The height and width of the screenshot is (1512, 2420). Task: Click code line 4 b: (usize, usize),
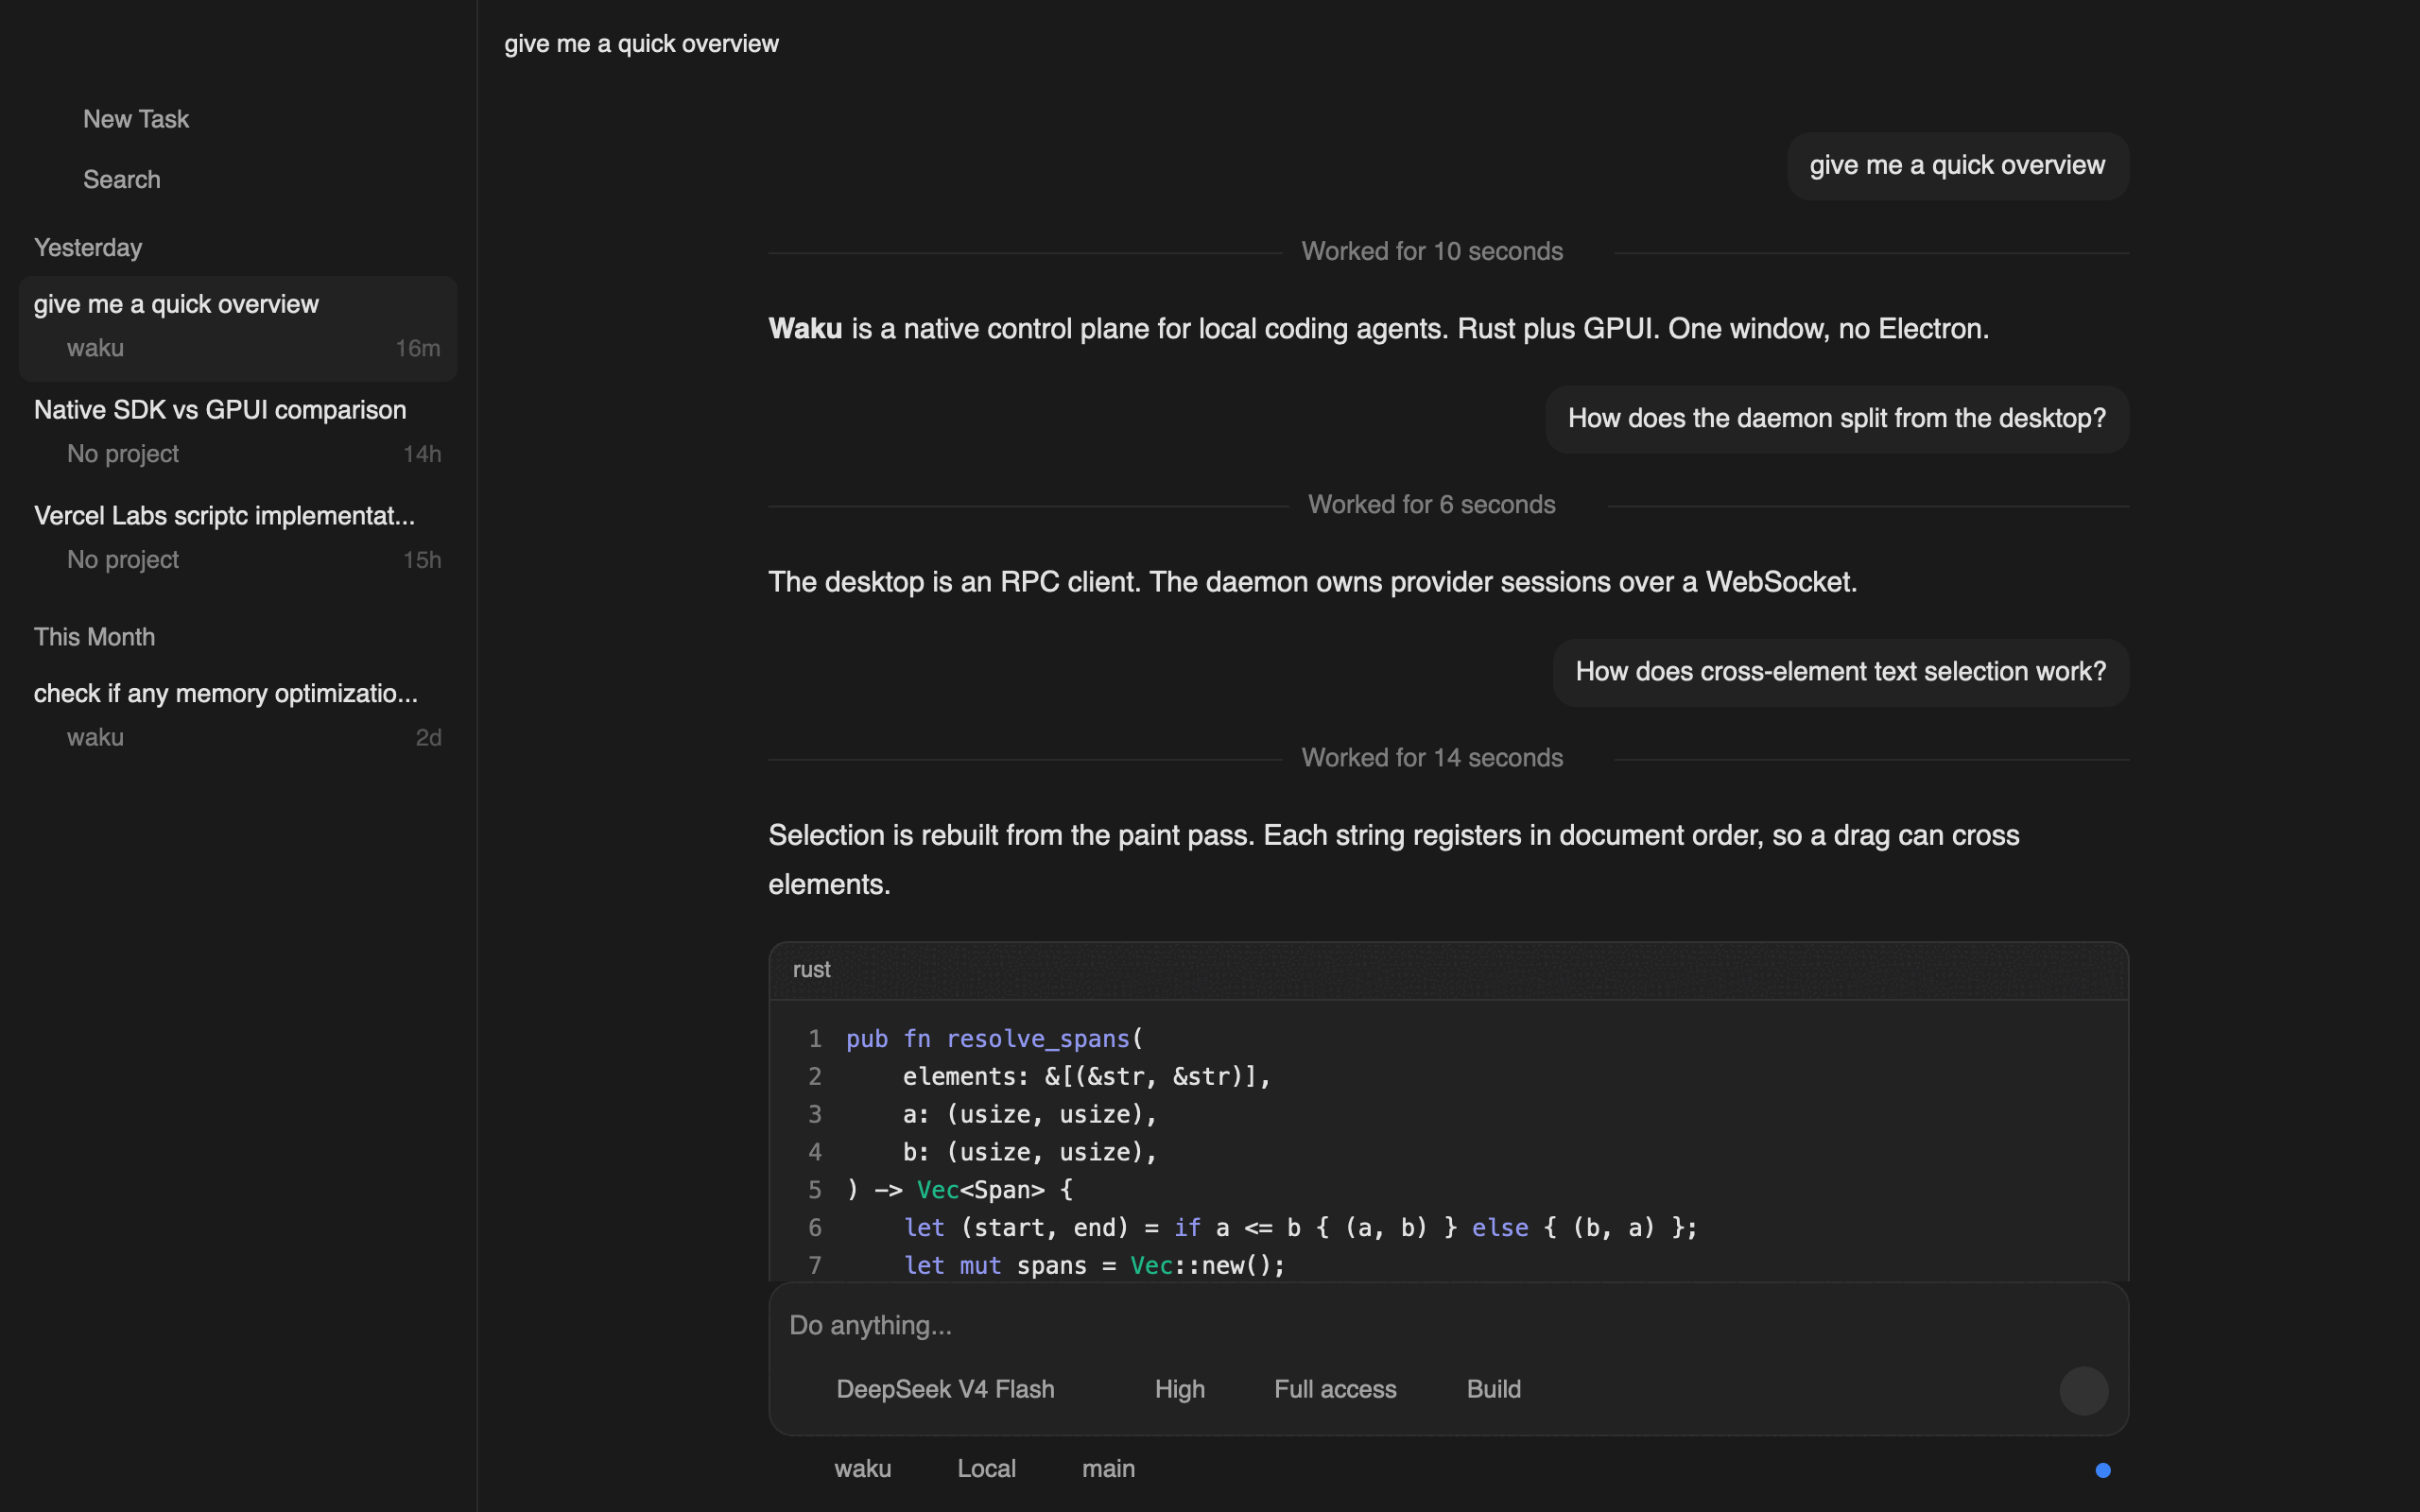click(1030, 1152)
